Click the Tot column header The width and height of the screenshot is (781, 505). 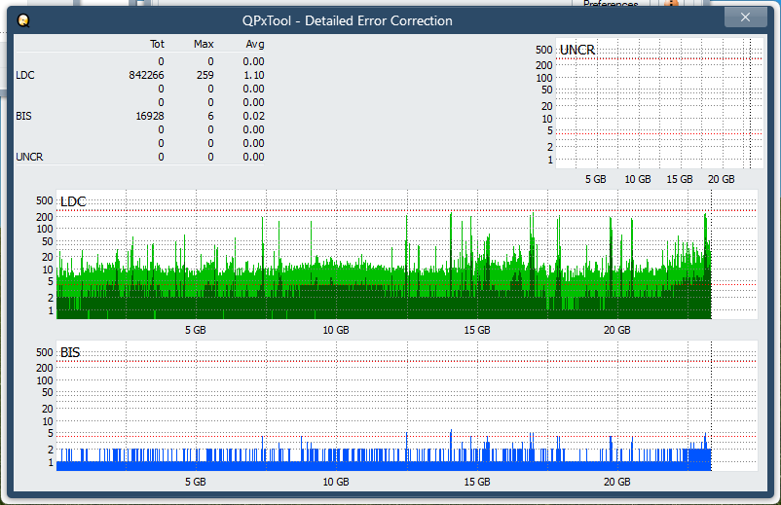pyautogui.click(x=157, y=44)
